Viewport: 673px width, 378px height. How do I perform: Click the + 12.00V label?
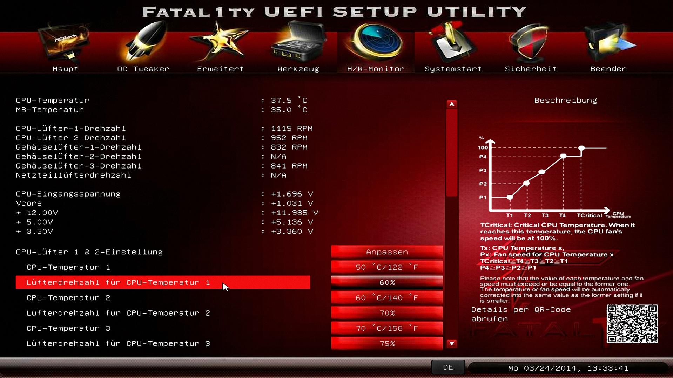pos(37,213)
